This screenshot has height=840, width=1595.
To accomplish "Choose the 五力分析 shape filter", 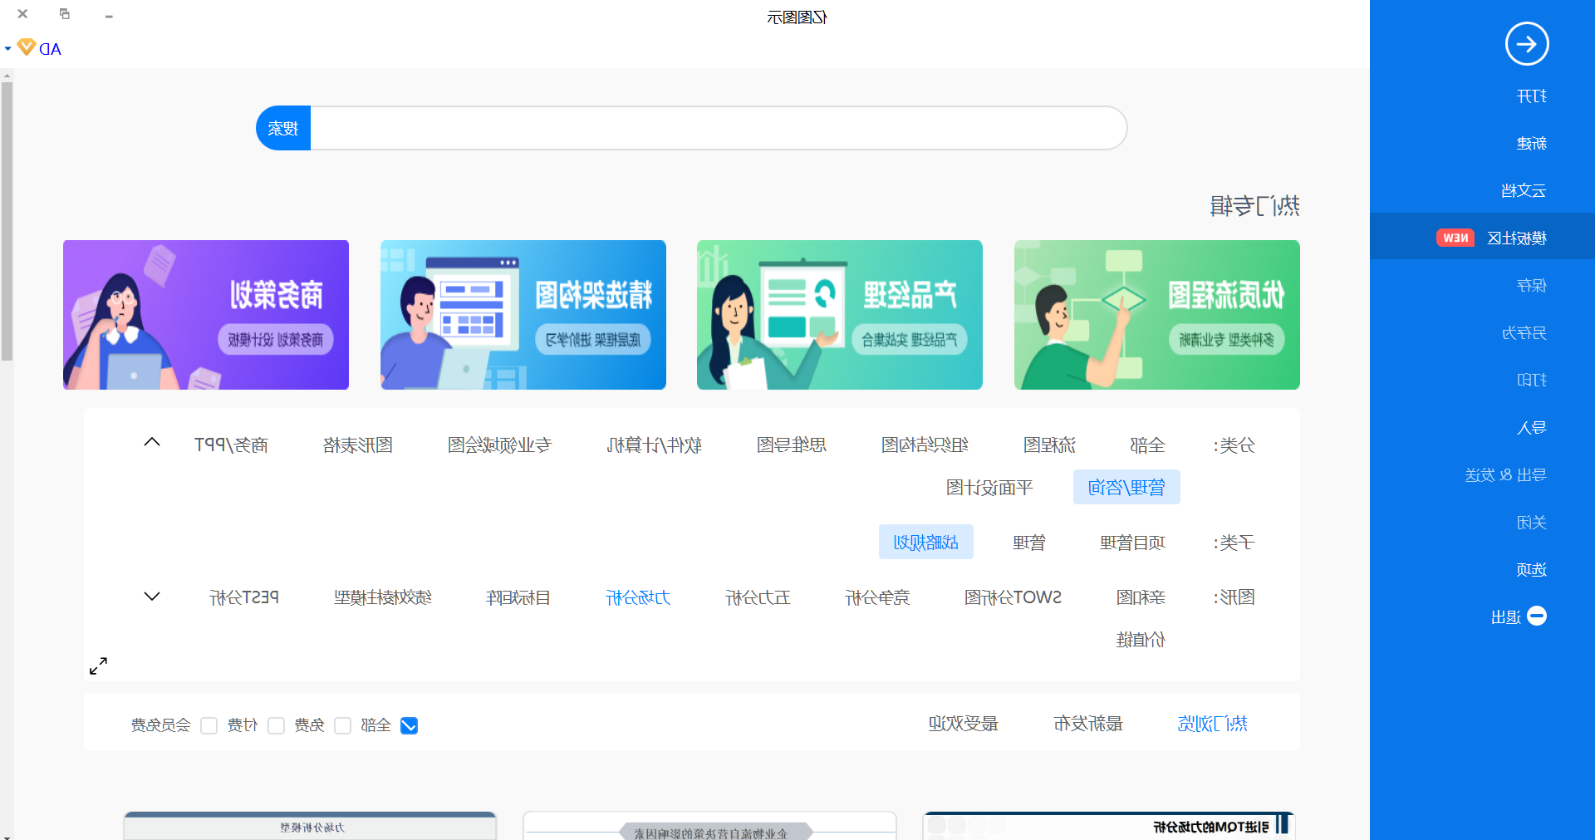I will (758, 597).
